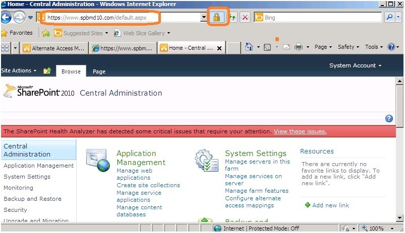The image size is (405, 233).
Task: Click the browser Back arrow button
Action: 6,18
